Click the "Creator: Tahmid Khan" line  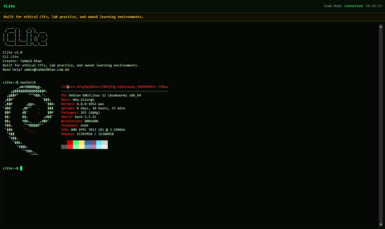(x=22, y=61)
